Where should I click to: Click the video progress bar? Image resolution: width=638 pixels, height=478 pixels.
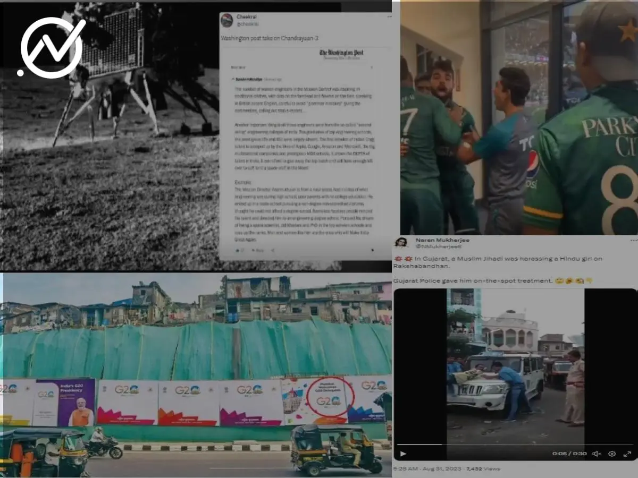(515, 444)
